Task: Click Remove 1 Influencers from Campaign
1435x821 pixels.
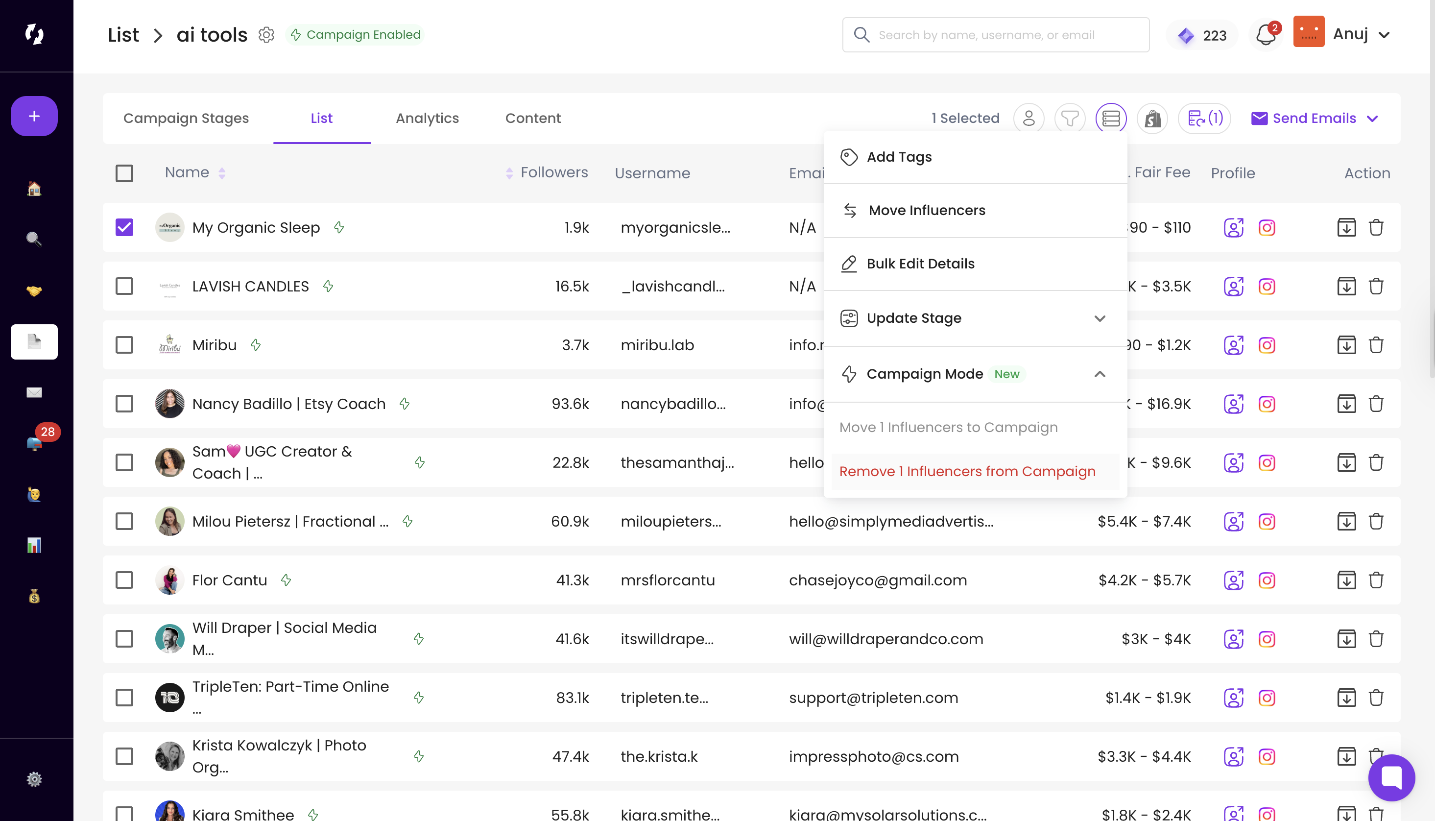Action: click(967, 471)
